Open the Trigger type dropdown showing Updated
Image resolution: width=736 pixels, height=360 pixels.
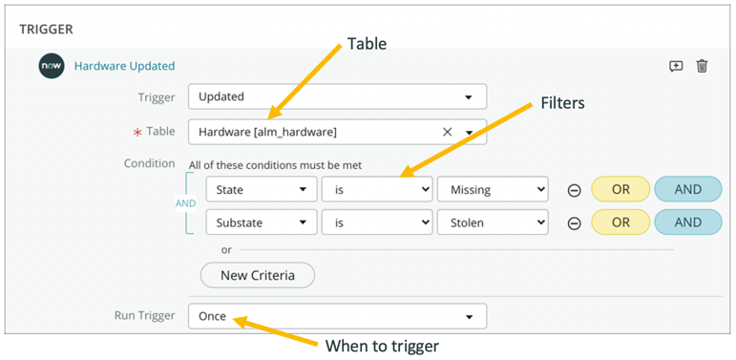[x=337, y=96]
